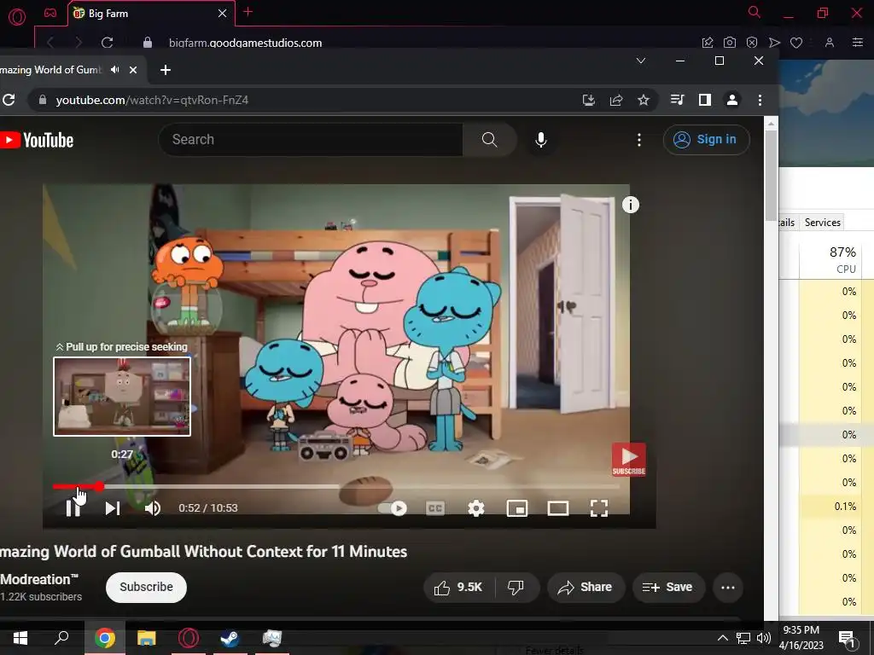Viewport: 874px width, 655px height.
Task: Close the Amazing World of Gumball tab
Action: pyautogui.click(x=133, y=70)
